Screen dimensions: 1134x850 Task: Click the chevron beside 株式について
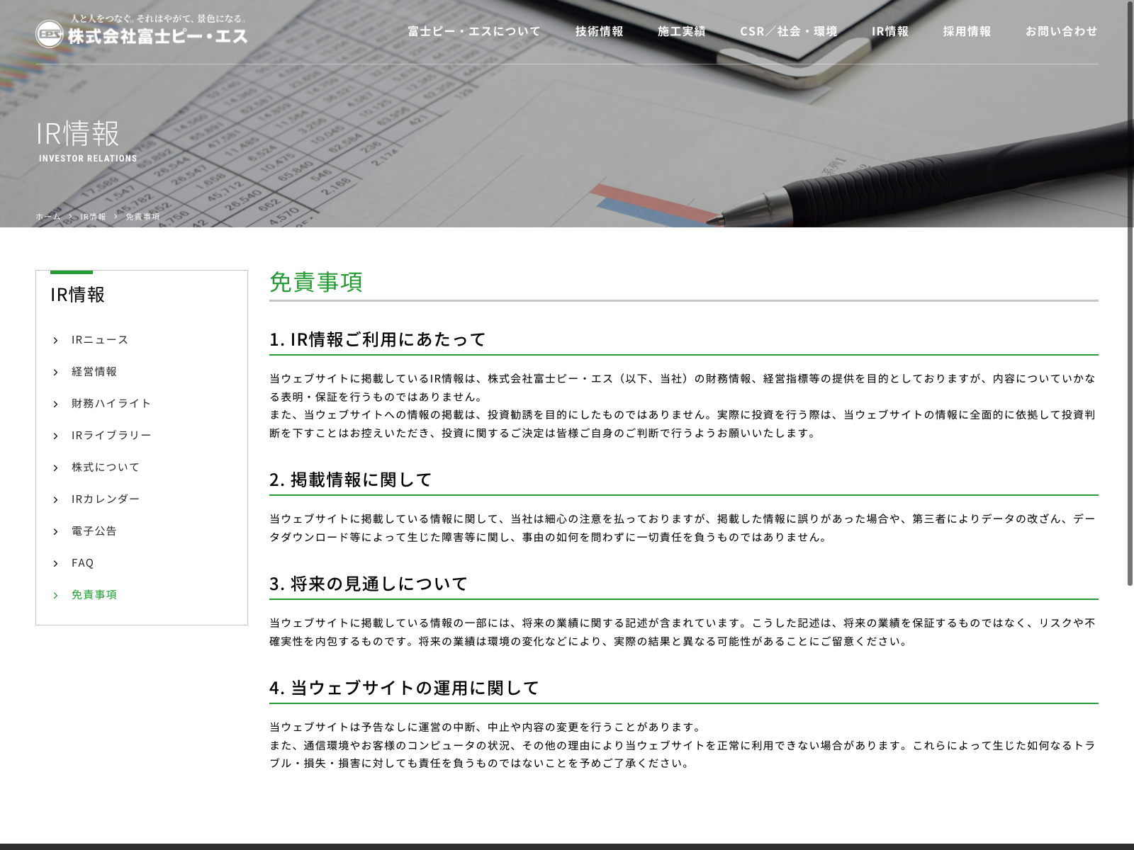[56, 468]
